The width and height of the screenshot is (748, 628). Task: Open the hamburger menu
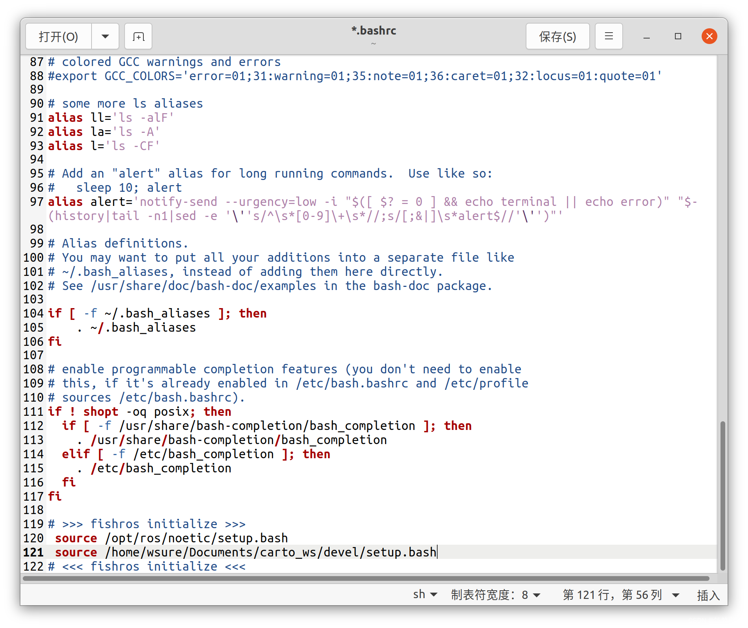[609, 37]
